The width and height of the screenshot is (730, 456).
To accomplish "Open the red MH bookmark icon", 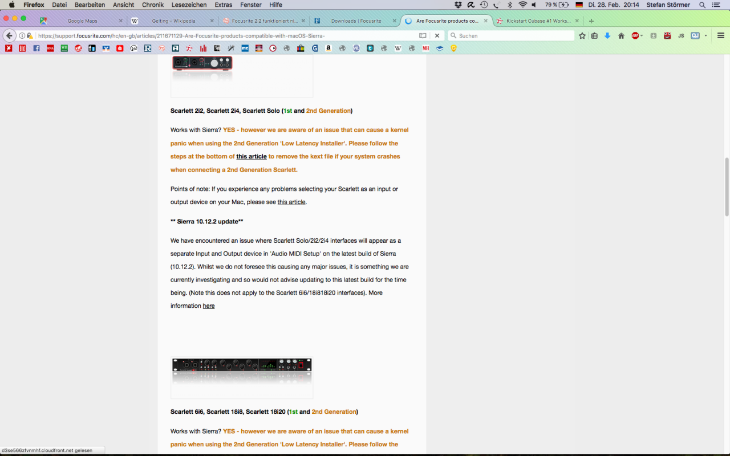I will [x=426, y=48].
